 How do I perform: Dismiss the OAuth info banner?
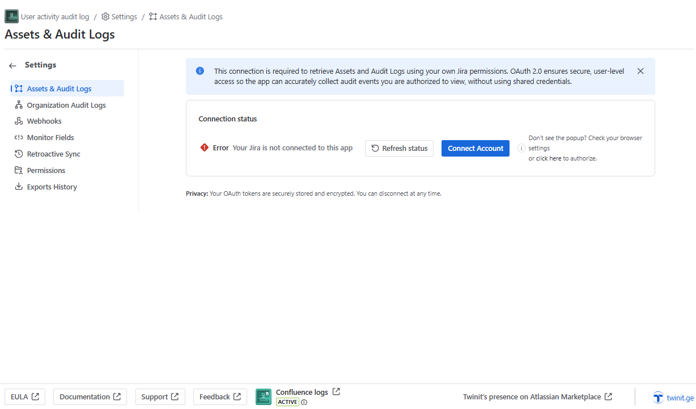click(640, 71)
